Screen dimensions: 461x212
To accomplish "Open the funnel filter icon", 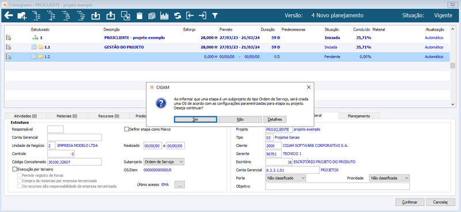I will click(215, 16).
